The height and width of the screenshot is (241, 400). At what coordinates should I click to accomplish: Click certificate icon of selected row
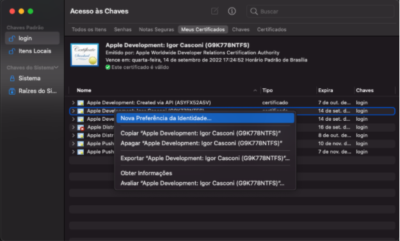click(81, 111)
